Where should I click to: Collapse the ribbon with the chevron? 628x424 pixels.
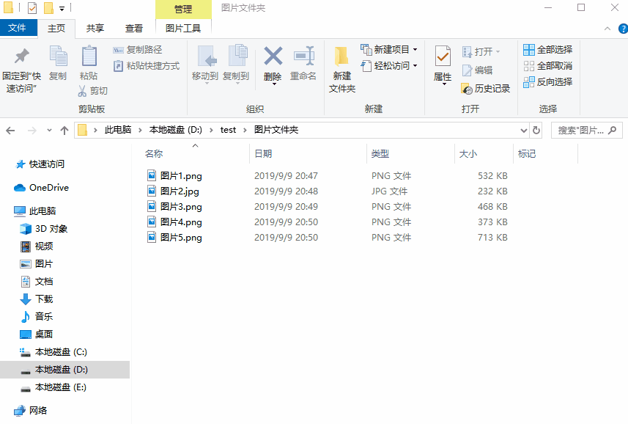(607, 29)
